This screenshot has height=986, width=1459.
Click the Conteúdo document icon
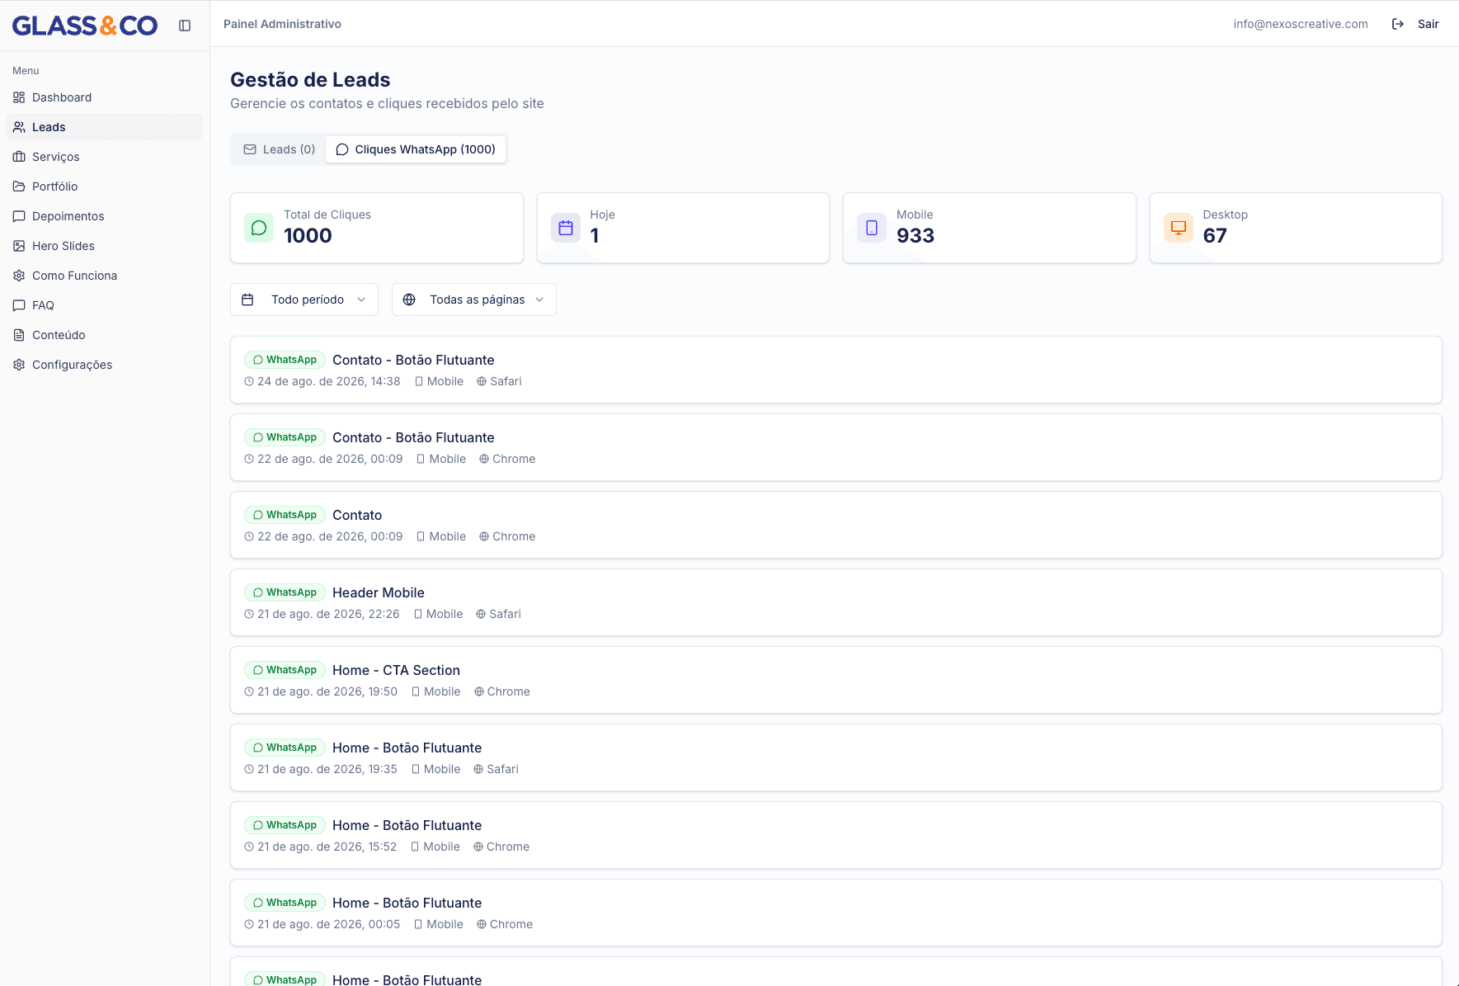coord(19,335)
